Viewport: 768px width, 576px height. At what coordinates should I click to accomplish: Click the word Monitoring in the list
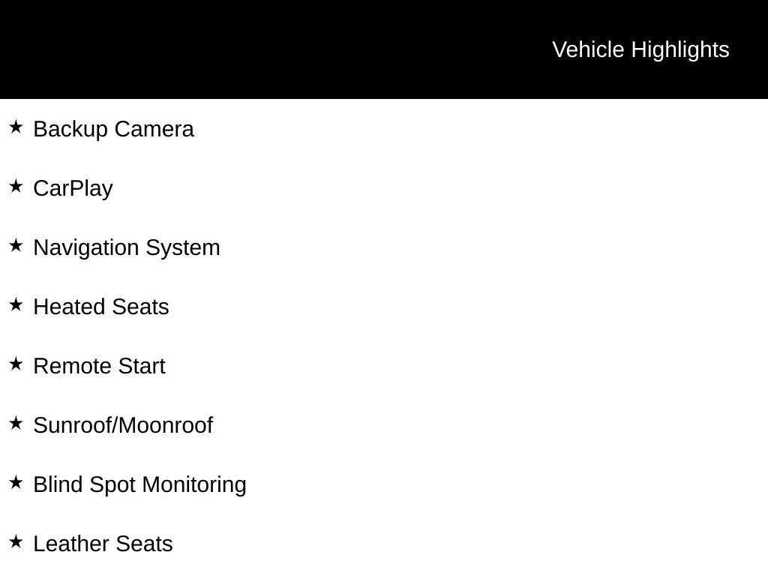pos(194,485)
